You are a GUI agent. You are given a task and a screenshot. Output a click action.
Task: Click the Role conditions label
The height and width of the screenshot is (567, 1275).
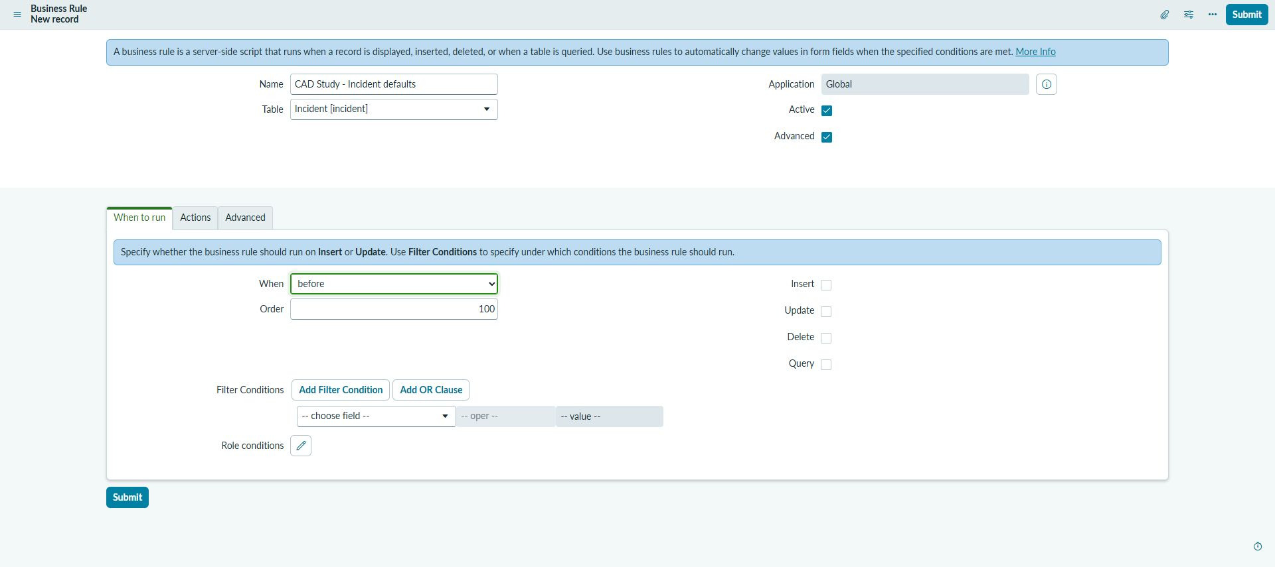tap(252, 446)
